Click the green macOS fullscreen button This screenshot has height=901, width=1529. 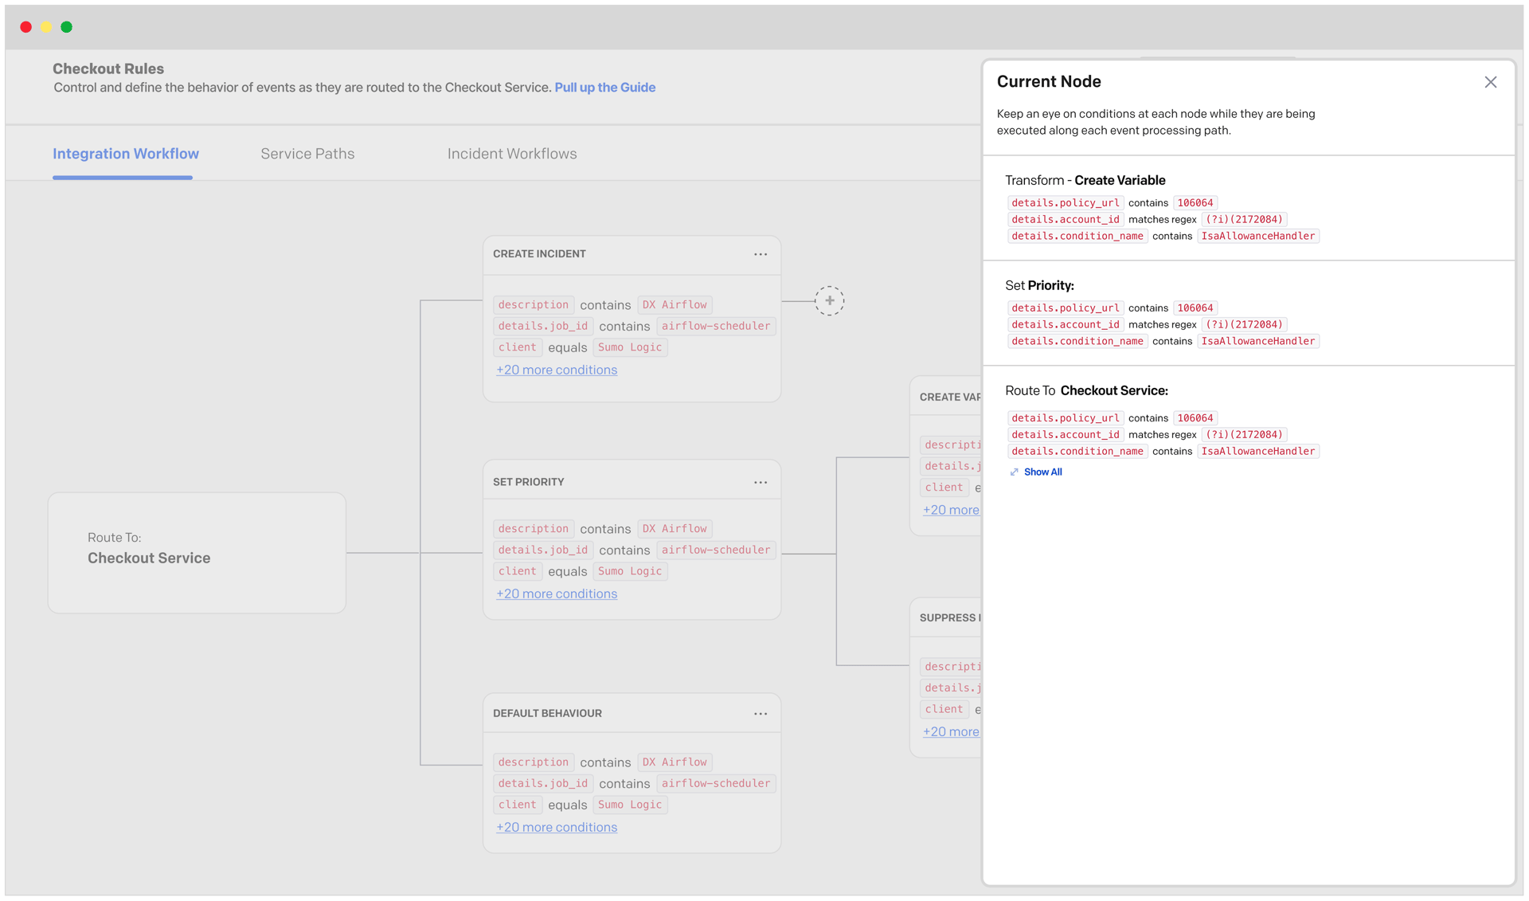[x=67, y=27]
